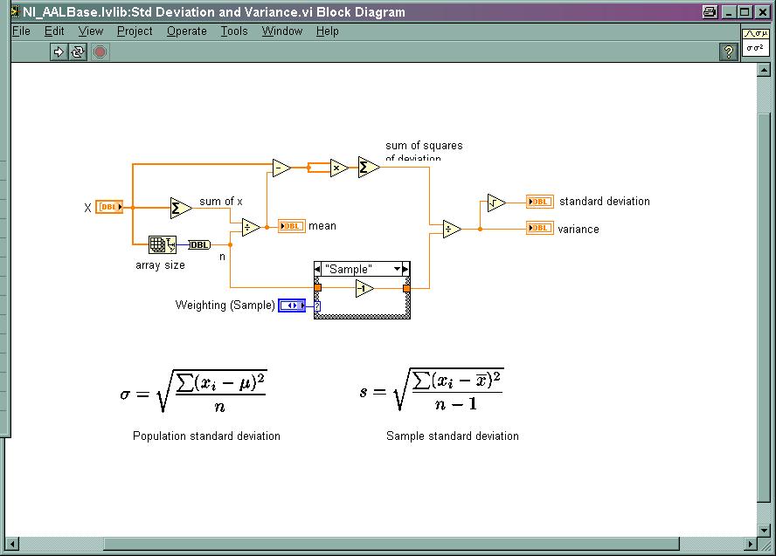Viewport: 776px width, 556px height.
Task: Open the Context Help question-mark button
Action: [x=728, y=51]
